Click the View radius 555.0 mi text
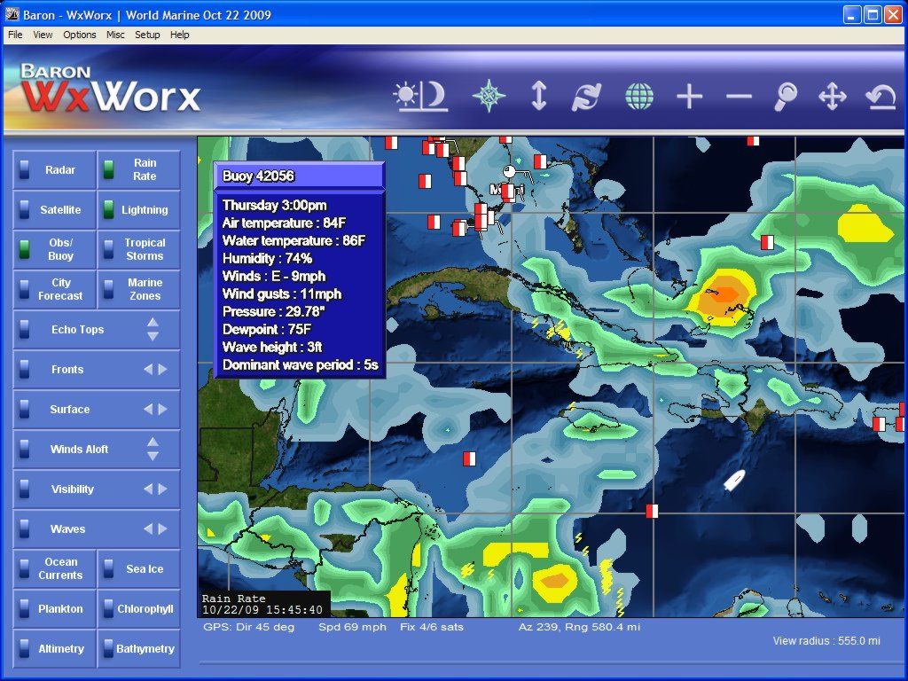The height and width of the screenshot is (681, 908). click(x=826, y=640)
